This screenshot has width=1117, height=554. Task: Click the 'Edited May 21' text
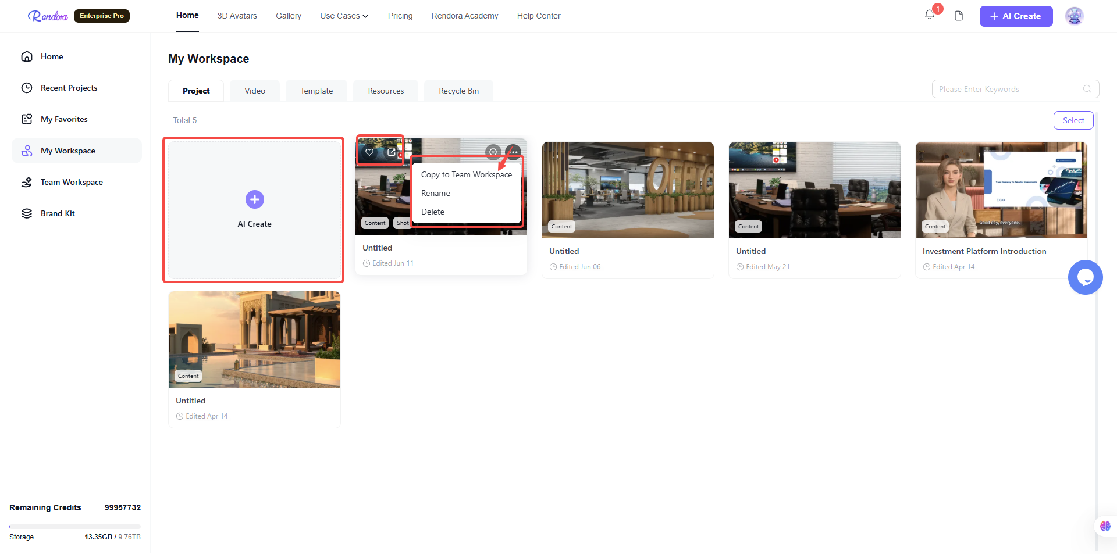768,267
